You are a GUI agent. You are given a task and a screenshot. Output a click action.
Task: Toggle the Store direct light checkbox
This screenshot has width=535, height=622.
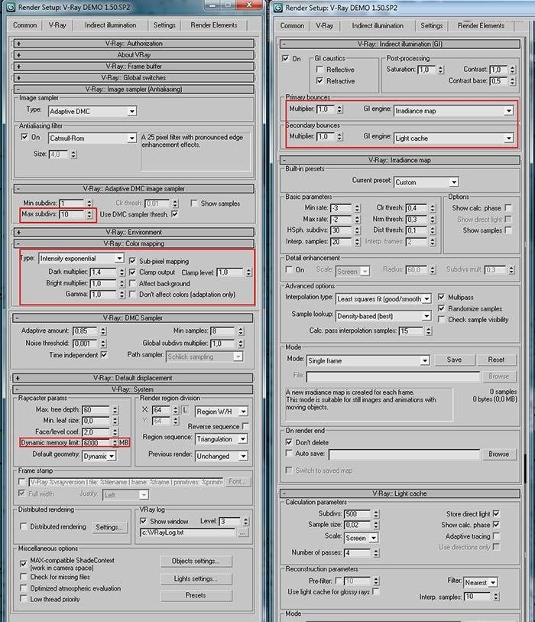coord(496,513)
